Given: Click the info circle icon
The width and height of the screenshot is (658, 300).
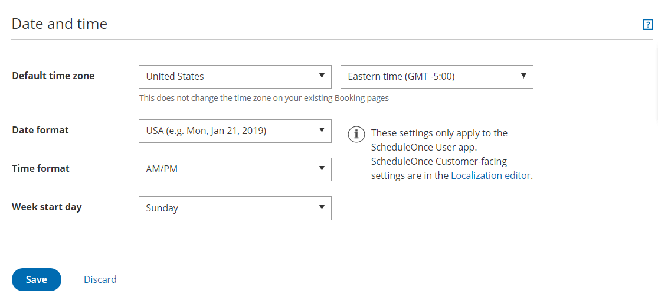Looking at the screenshot, I should point(356,134).
